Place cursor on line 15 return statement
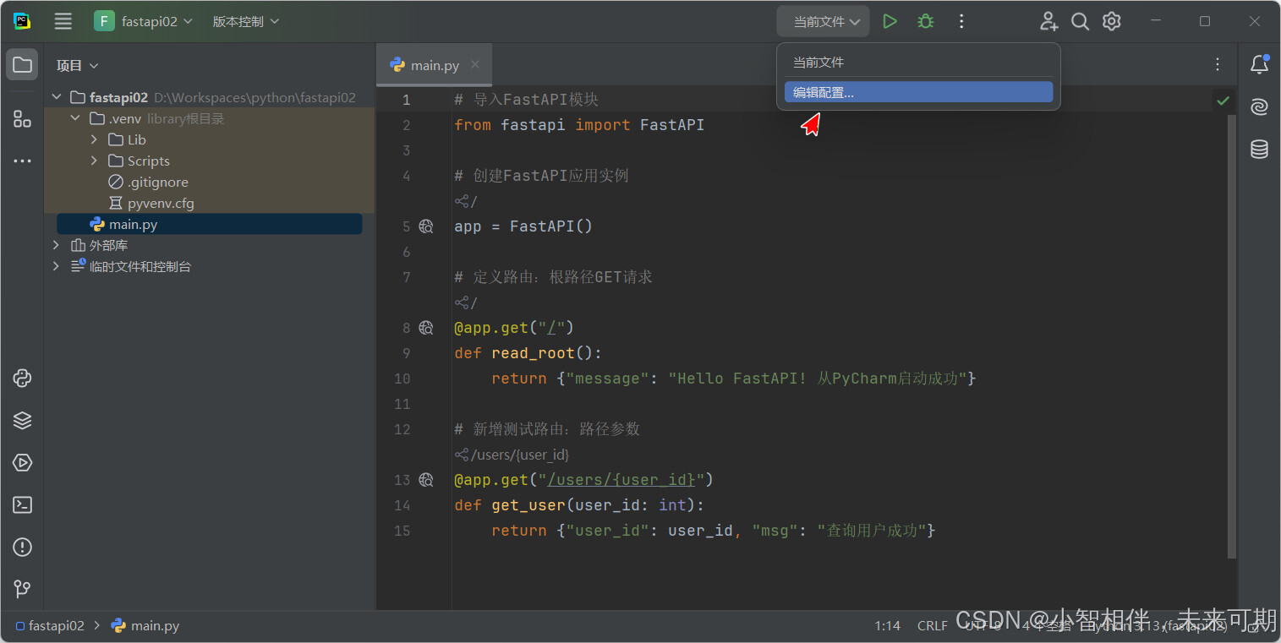This screenshot has height=643, width=1281. [713, 531]
